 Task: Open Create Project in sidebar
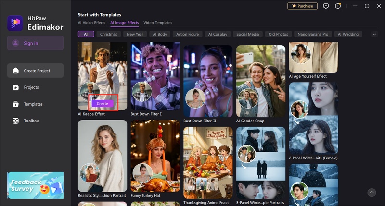[x=35, y=71]
